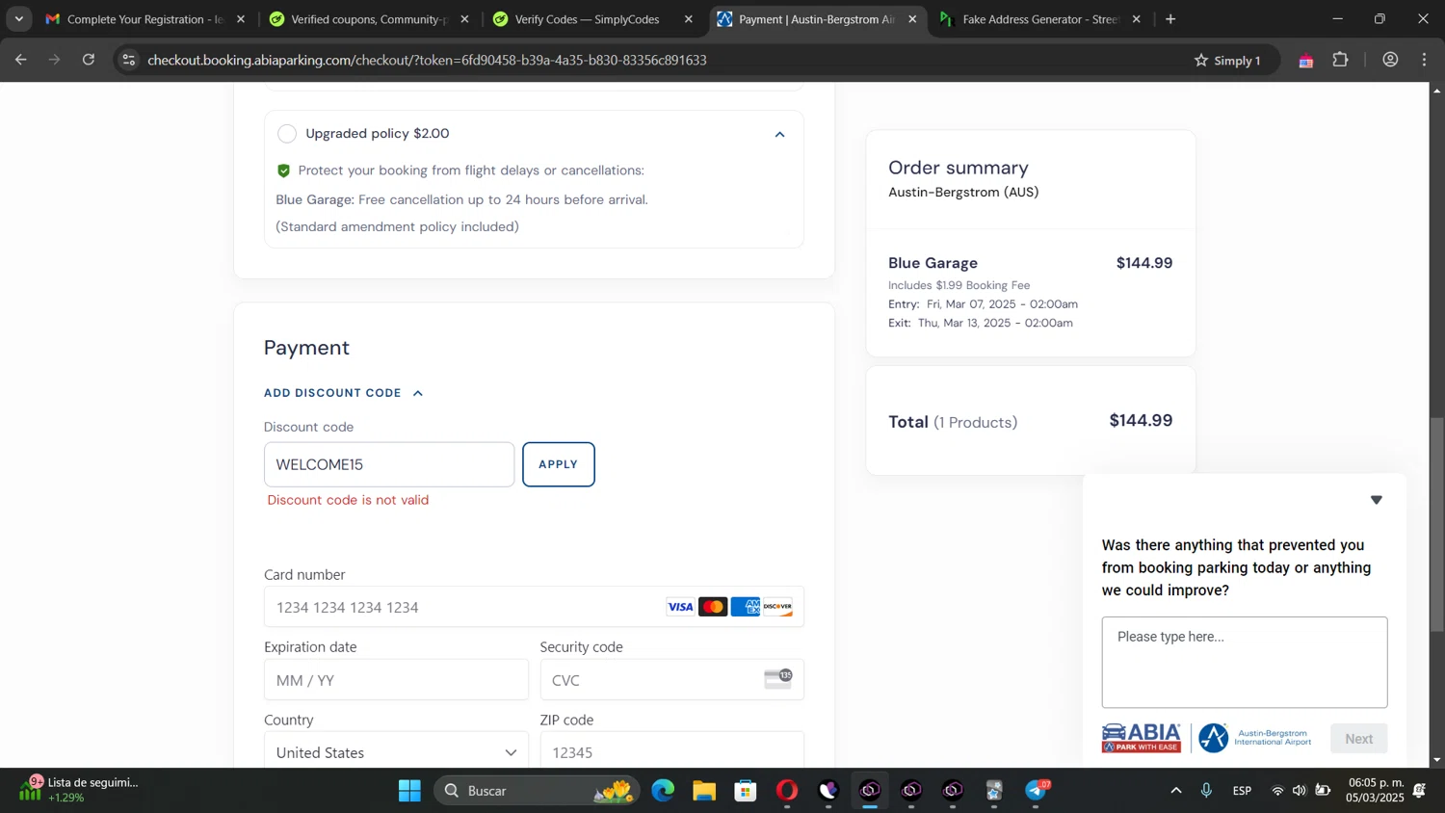Open the Extensions puzzle icon
Screen dimensions: 1445x813
[1341, 60]
